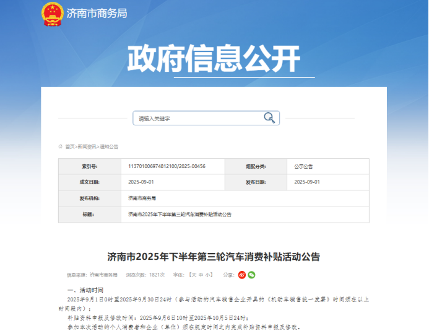The image size is (429, 333).
Task: Click the national emblem logo icon
Action: (x=52, y=14)
